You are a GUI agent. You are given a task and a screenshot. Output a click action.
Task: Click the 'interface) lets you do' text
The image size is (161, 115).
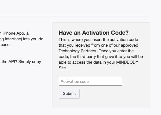[24, 39]
